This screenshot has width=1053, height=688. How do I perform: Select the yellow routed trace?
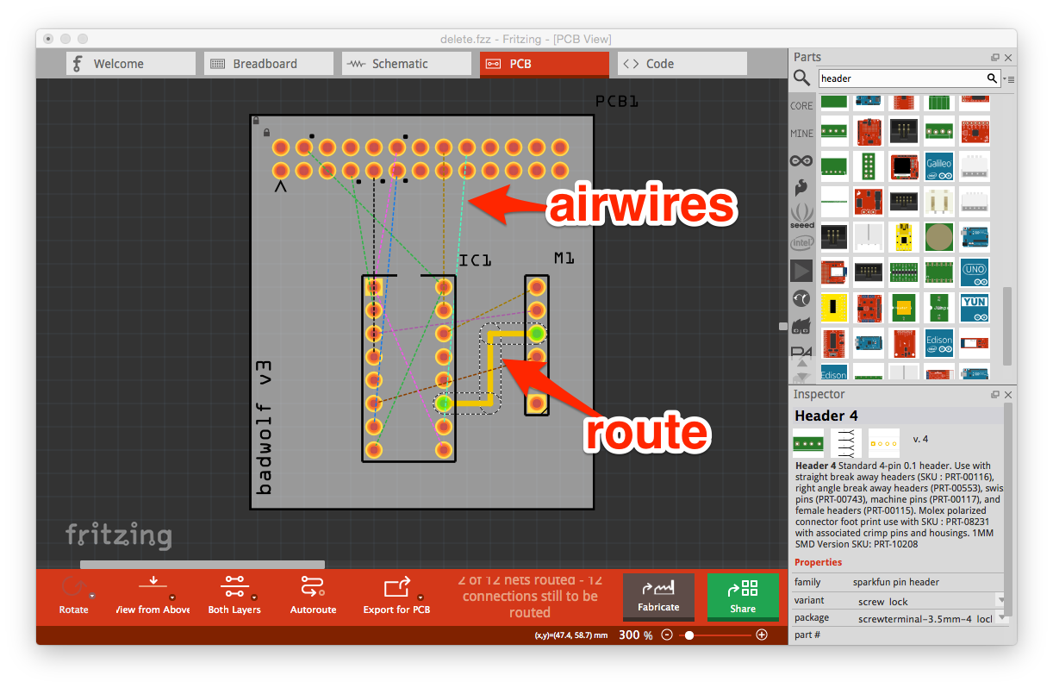point(489,367)
